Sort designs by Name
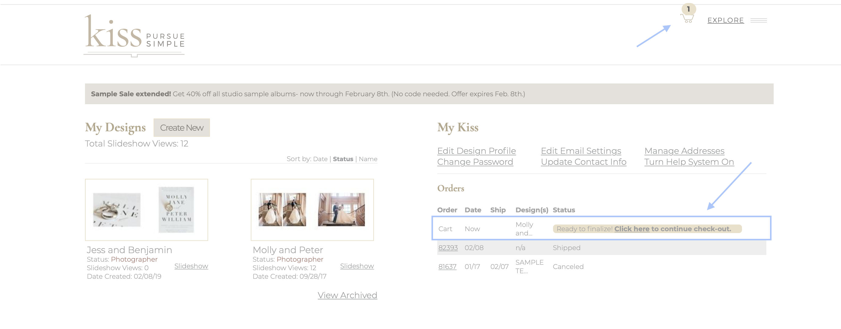 point(368,159)
